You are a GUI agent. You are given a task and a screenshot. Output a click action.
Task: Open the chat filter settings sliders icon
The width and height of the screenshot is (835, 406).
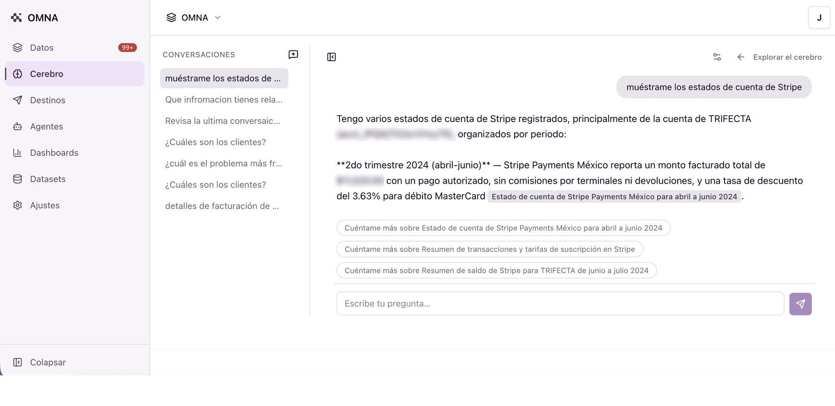click(717, 57)
